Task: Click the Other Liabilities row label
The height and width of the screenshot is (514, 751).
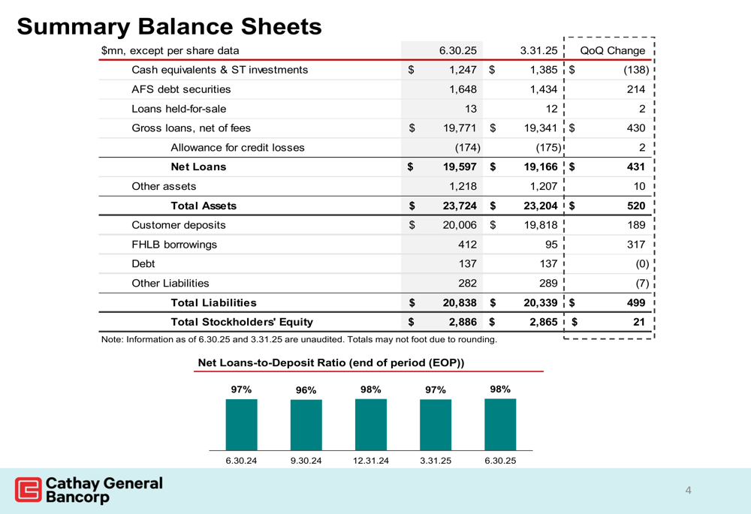Action: pos(170,284)
